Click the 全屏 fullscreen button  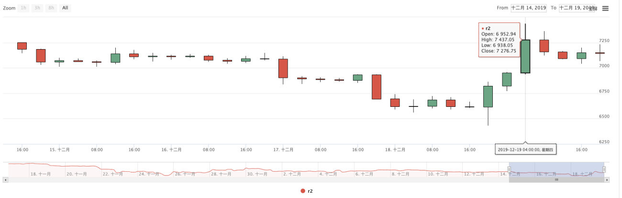593,9
